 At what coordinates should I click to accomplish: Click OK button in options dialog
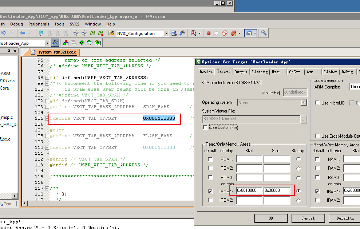pos(271,218)
